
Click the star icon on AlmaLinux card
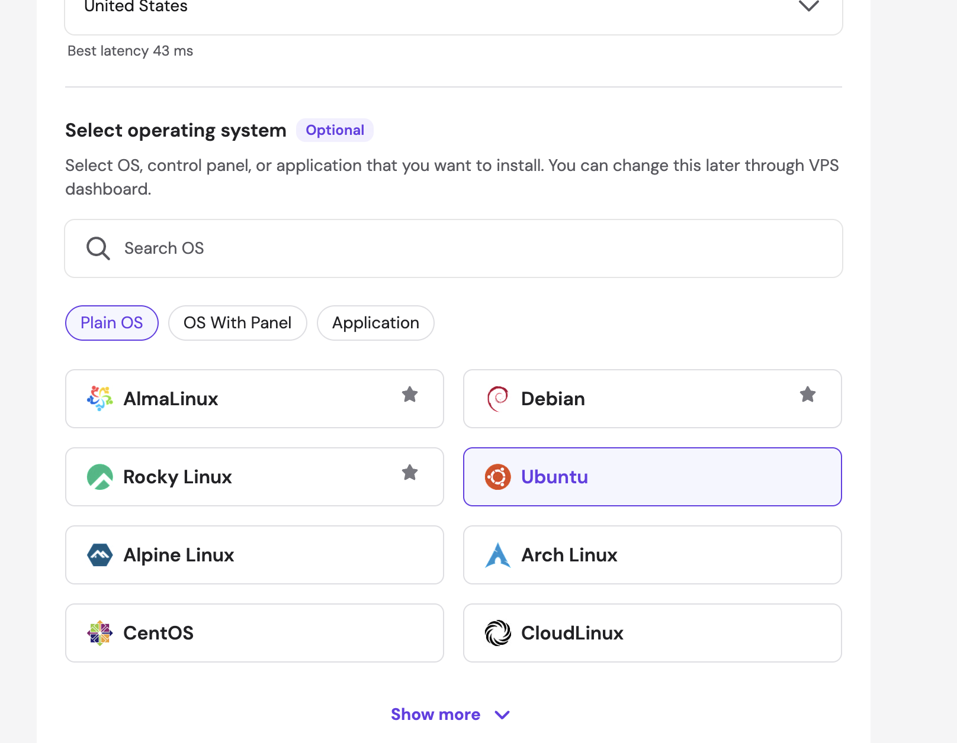click(x=410, y=395)
